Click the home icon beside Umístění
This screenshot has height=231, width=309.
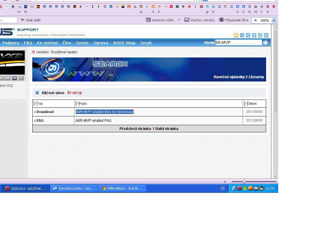tap(33, 52)
